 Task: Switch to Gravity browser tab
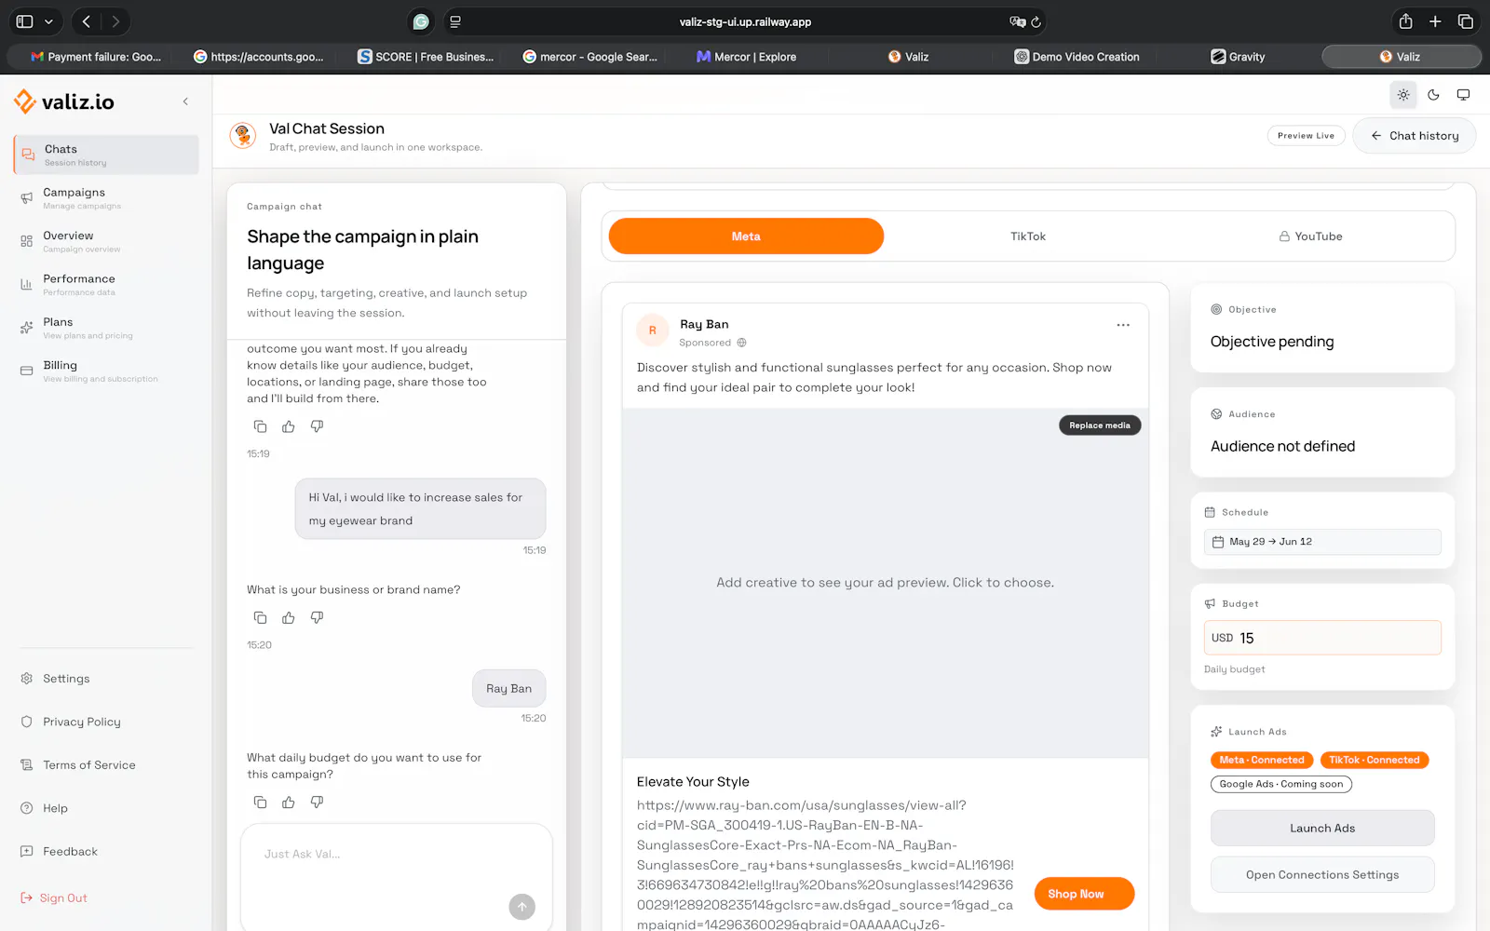click(1238, 57)
